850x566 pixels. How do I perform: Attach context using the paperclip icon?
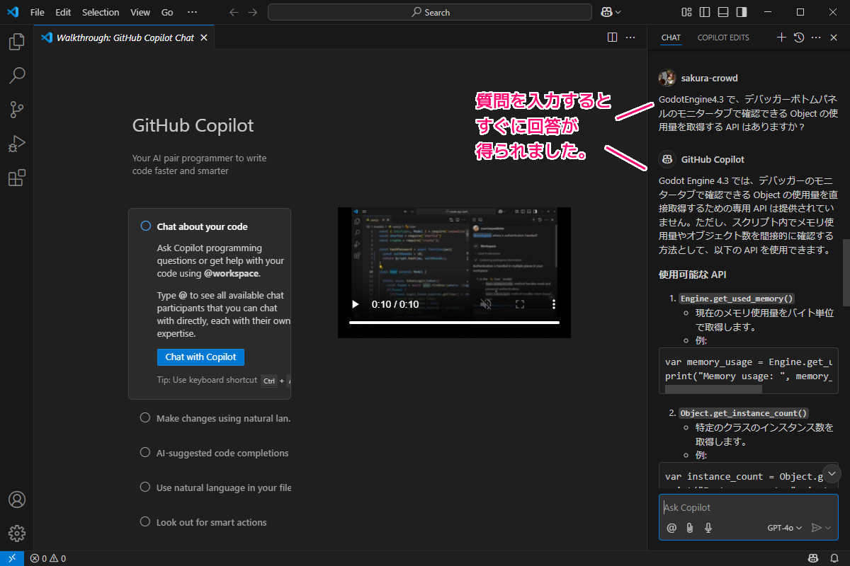click(689, 527)
